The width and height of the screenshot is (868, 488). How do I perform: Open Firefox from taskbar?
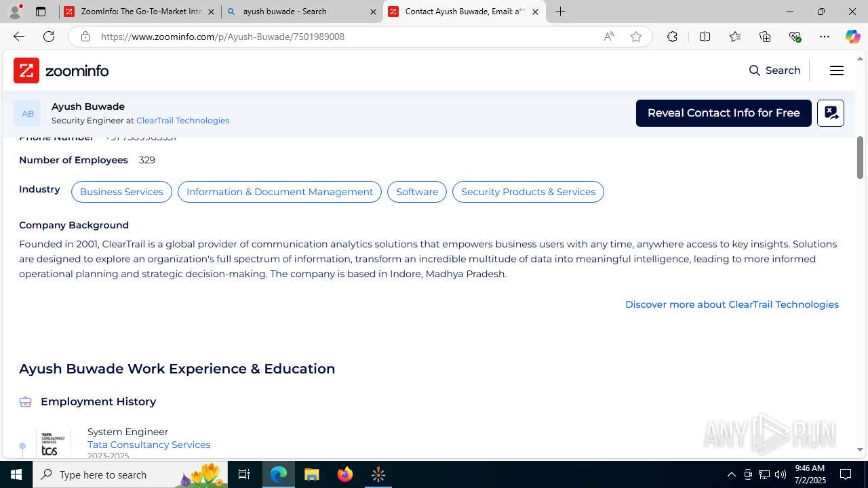tap(345, 474)
